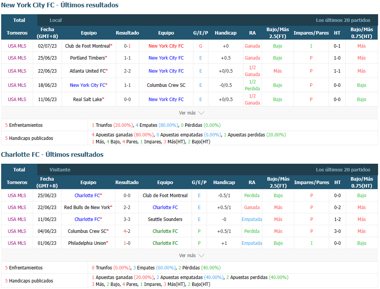Image resolution: width=380 pixels, height=289 pixels.
Task: Click the red New York City FC link
Action: (166, 46)
